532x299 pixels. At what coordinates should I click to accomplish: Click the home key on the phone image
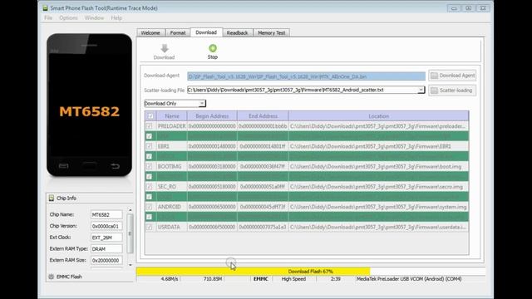89,166
